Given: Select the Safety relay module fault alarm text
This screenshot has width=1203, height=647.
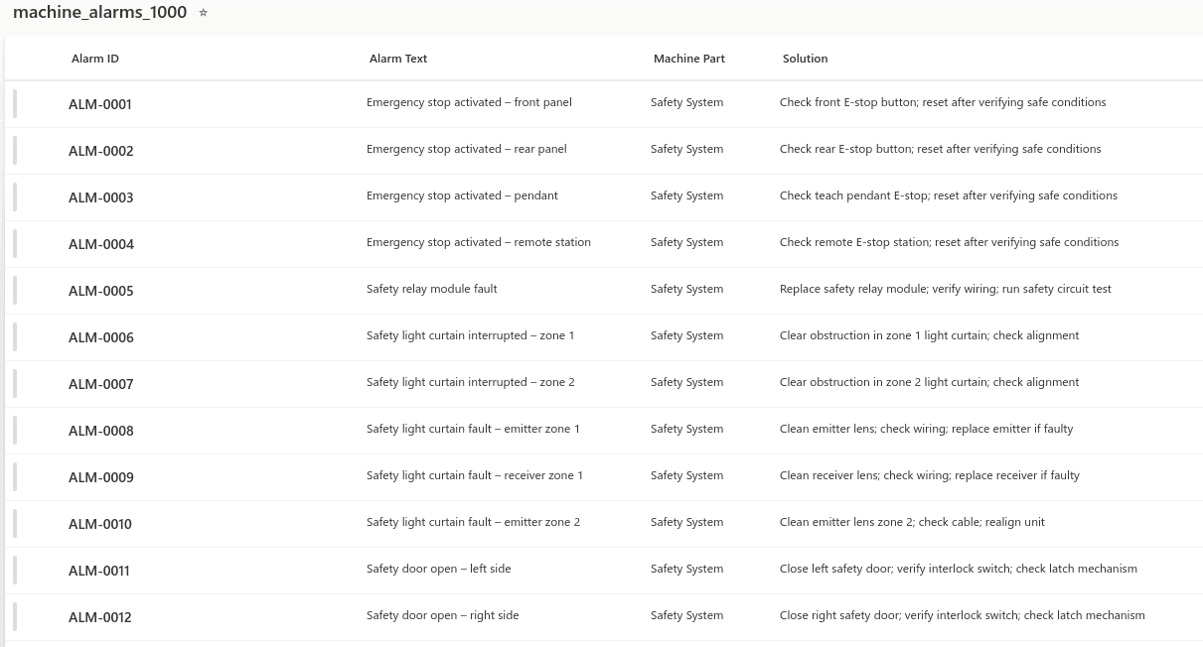Looking at the screenshot, I should (x=431, y=288).
